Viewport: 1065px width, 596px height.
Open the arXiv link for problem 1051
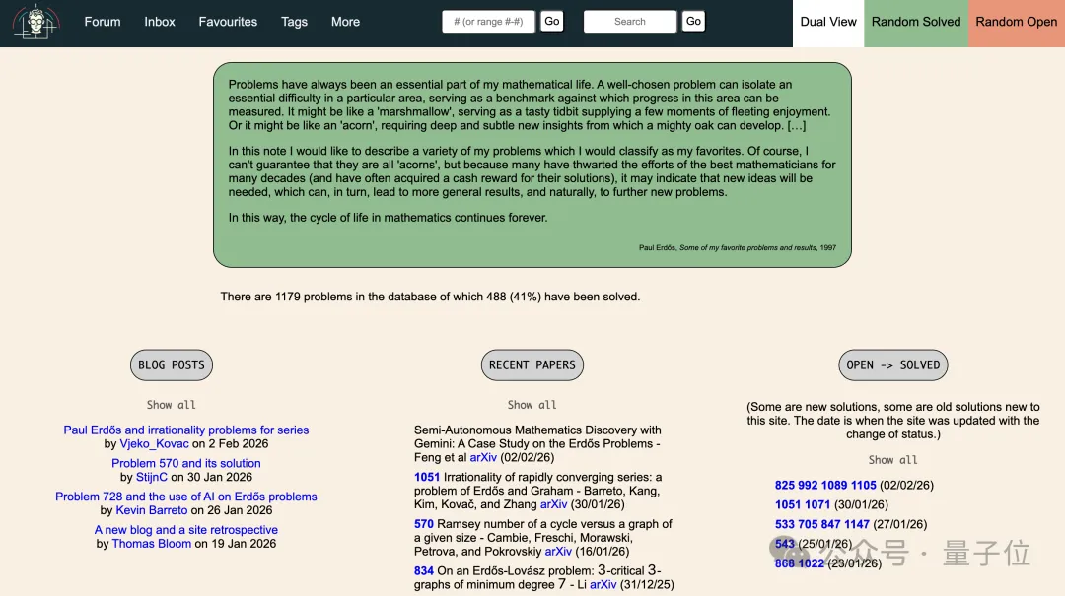click(553, 504)
